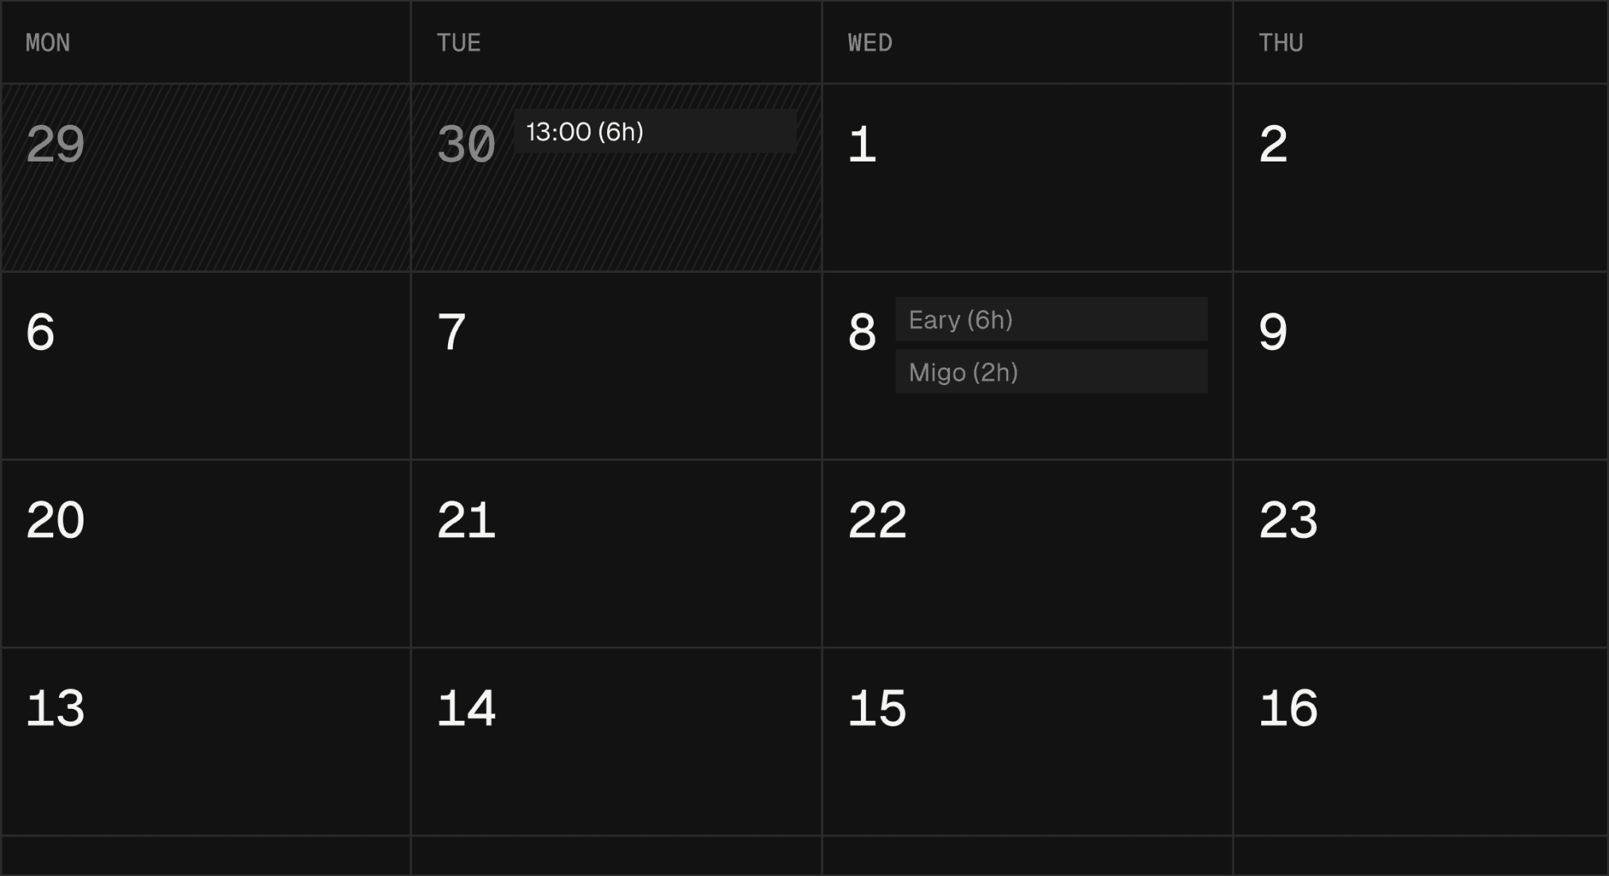Select the MON column header
The height and width of the screenshot is (876, 1609).
point(48,42)
